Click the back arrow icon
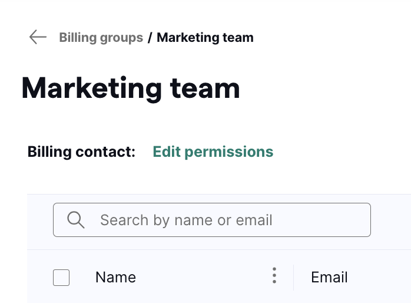 (38, 37)
